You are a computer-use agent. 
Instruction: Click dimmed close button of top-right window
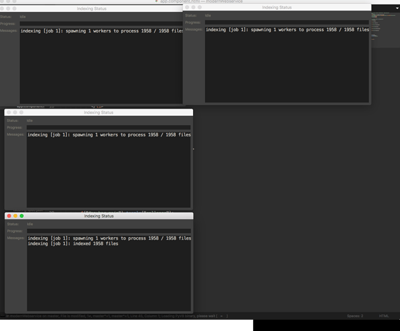[x=187, y=7]
